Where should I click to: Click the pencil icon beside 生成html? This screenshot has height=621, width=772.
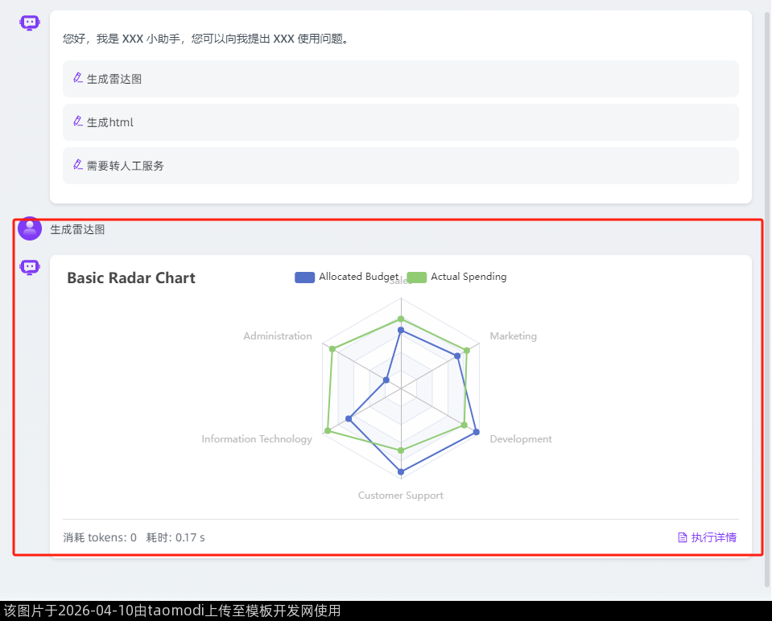tap(78, 121)
